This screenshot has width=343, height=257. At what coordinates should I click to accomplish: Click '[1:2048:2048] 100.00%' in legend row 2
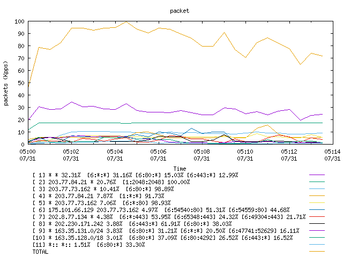tap(156, 182)
